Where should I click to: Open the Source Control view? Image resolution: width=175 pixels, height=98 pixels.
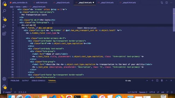[x=4, y=19]
